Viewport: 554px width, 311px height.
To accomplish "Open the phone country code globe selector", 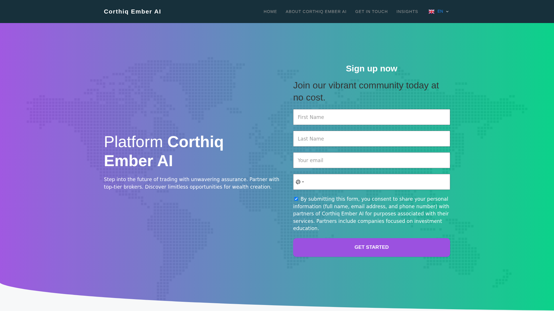I will tap(300, 182).
